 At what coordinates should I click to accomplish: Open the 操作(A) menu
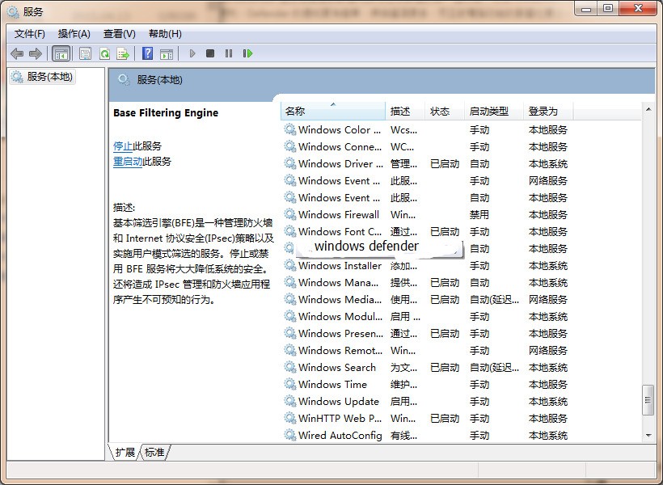pyautogui.click(x=74, y=34)
